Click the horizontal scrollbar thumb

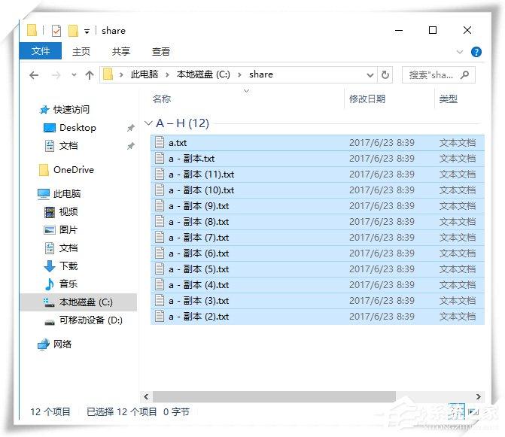pyautogui.click(x=274, y=397)
